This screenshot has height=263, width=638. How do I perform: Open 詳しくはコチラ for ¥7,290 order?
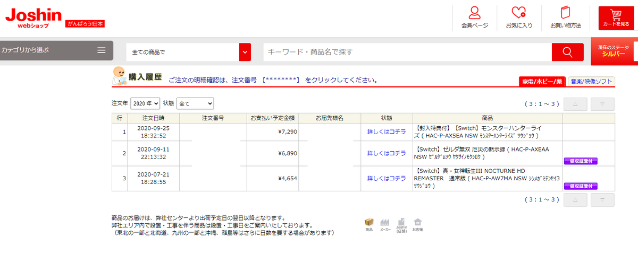click(387, 131)
